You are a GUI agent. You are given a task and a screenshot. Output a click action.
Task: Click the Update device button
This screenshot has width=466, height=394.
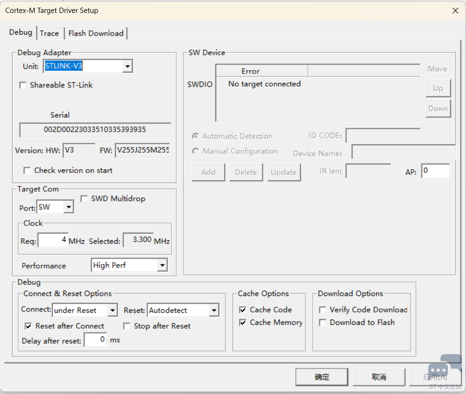pyautogui.click(x=284, y=172)
